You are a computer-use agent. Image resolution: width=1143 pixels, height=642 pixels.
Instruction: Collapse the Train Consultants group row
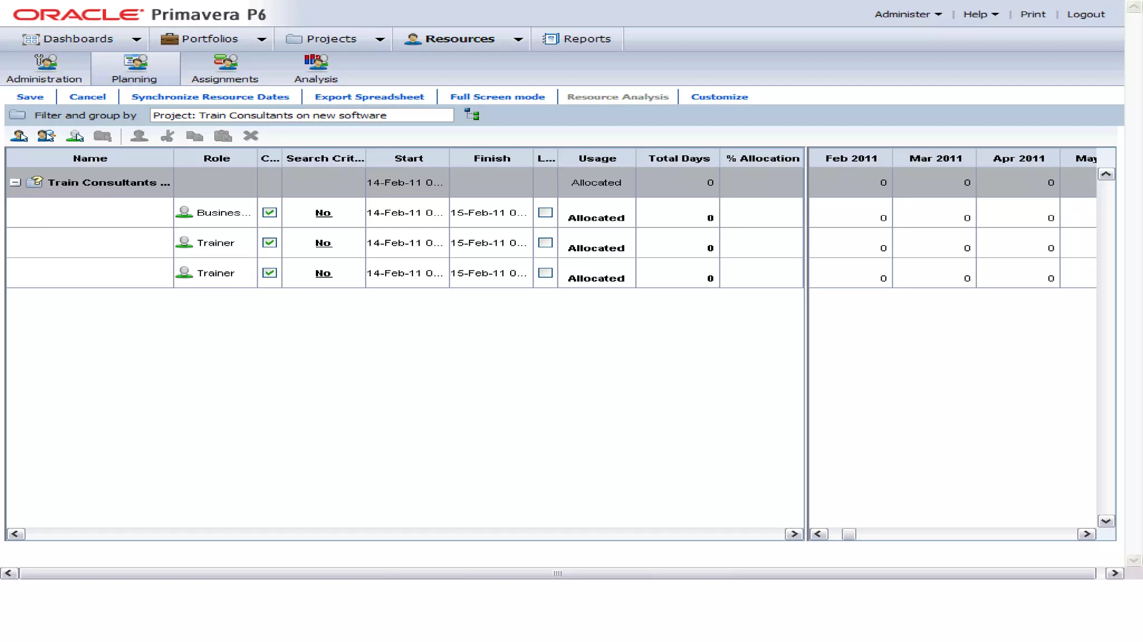16,182
